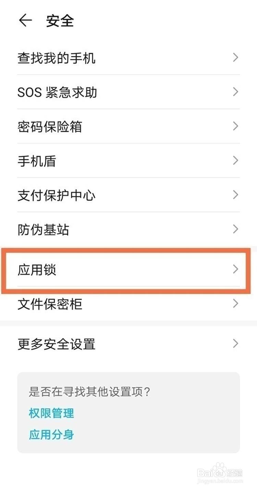
Task: Tap arrow next to 支付保护中心
Action: (x=235, y=195)
